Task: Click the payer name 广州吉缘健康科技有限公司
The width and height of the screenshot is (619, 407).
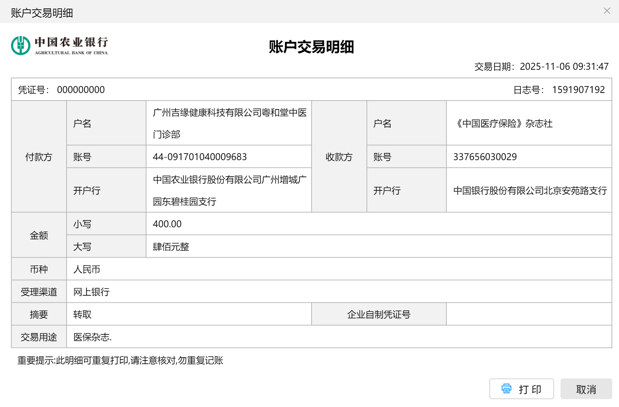Action: (x=229, y=113)
